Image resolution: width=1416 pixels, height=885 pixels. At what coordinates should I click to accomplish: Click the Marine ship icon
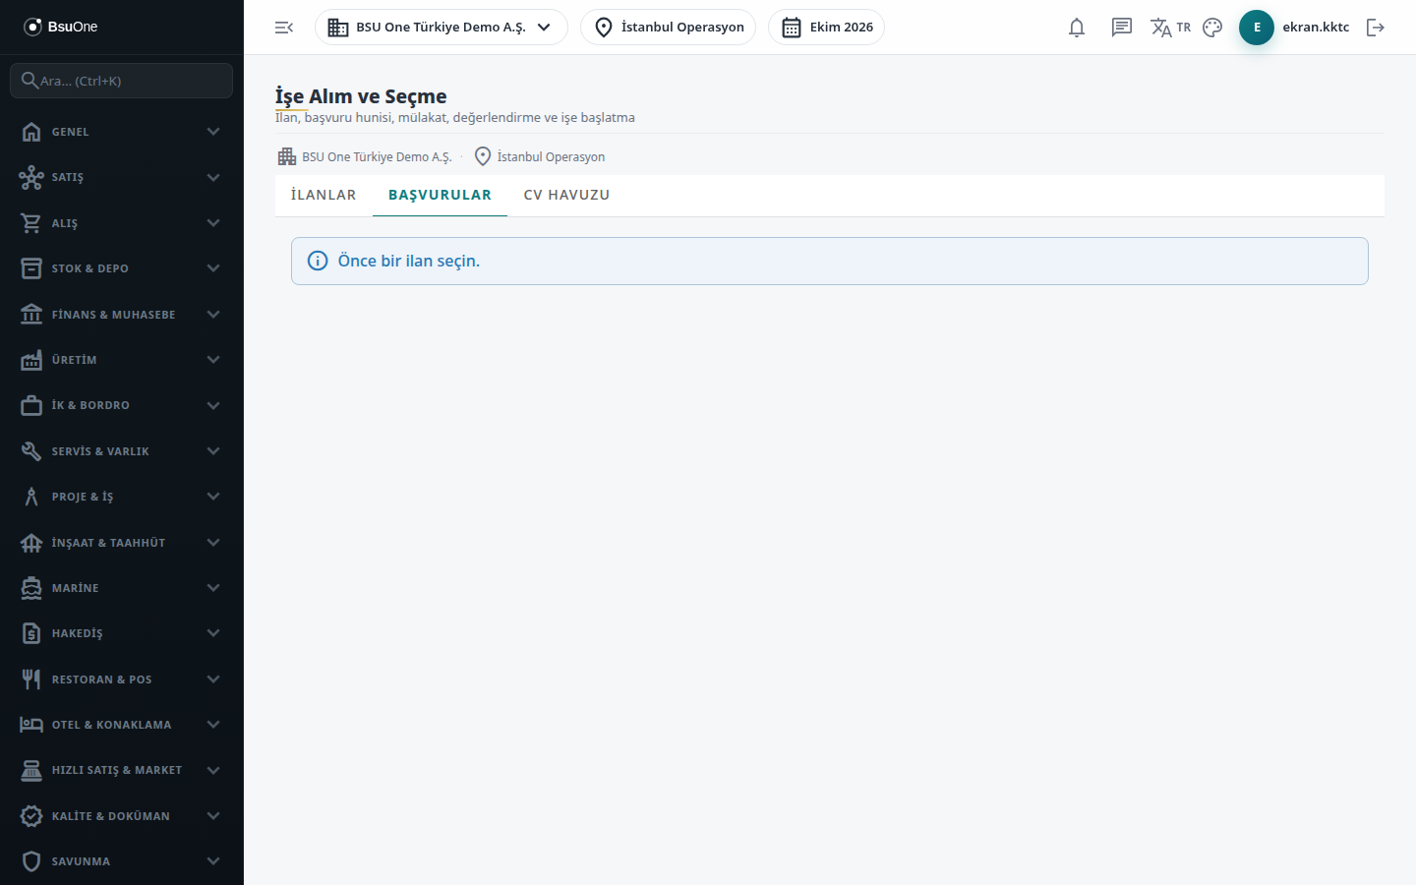click(x=31, y=588)
